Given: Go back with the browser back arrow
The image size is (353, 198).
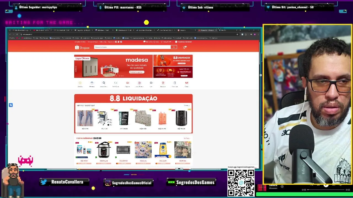Looking at the screenshot, I should (10, 34).
